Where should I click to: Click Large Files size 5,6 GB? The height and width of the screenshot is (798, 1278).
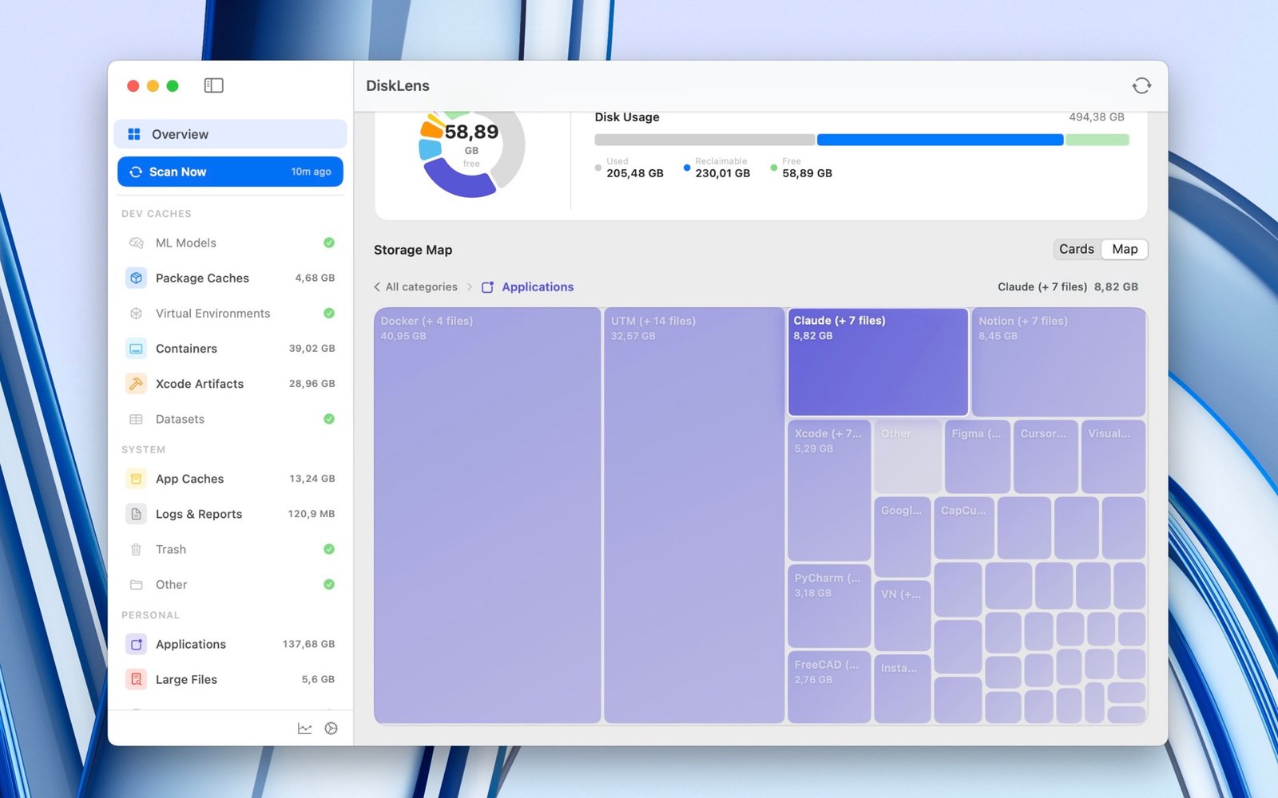pos(318,679)
